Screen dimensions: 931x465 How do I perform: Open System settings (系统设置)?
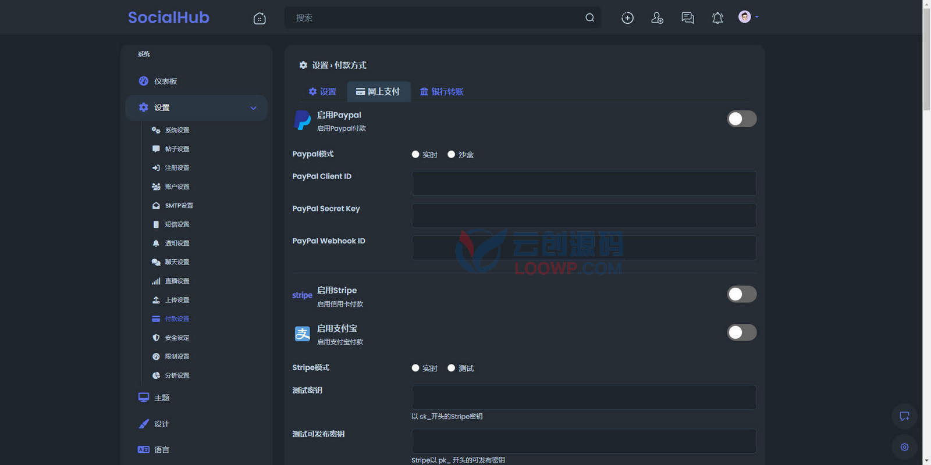[x=177, y=130]
